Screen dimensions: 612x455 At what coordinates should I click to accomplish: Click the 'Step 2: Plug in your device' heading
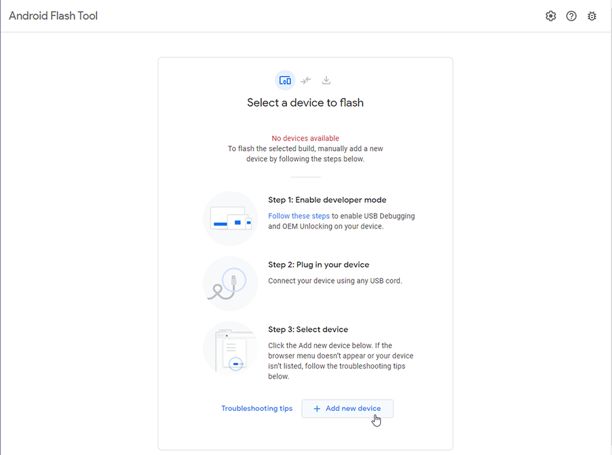tap(318, 265)
